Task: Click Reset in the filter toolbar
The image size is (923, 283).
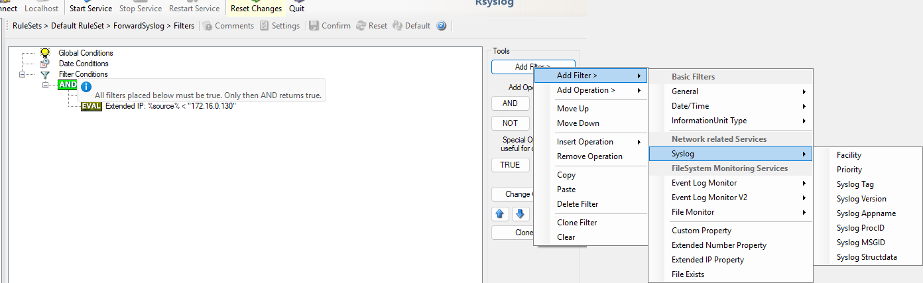Action: (x=372, y=26)
